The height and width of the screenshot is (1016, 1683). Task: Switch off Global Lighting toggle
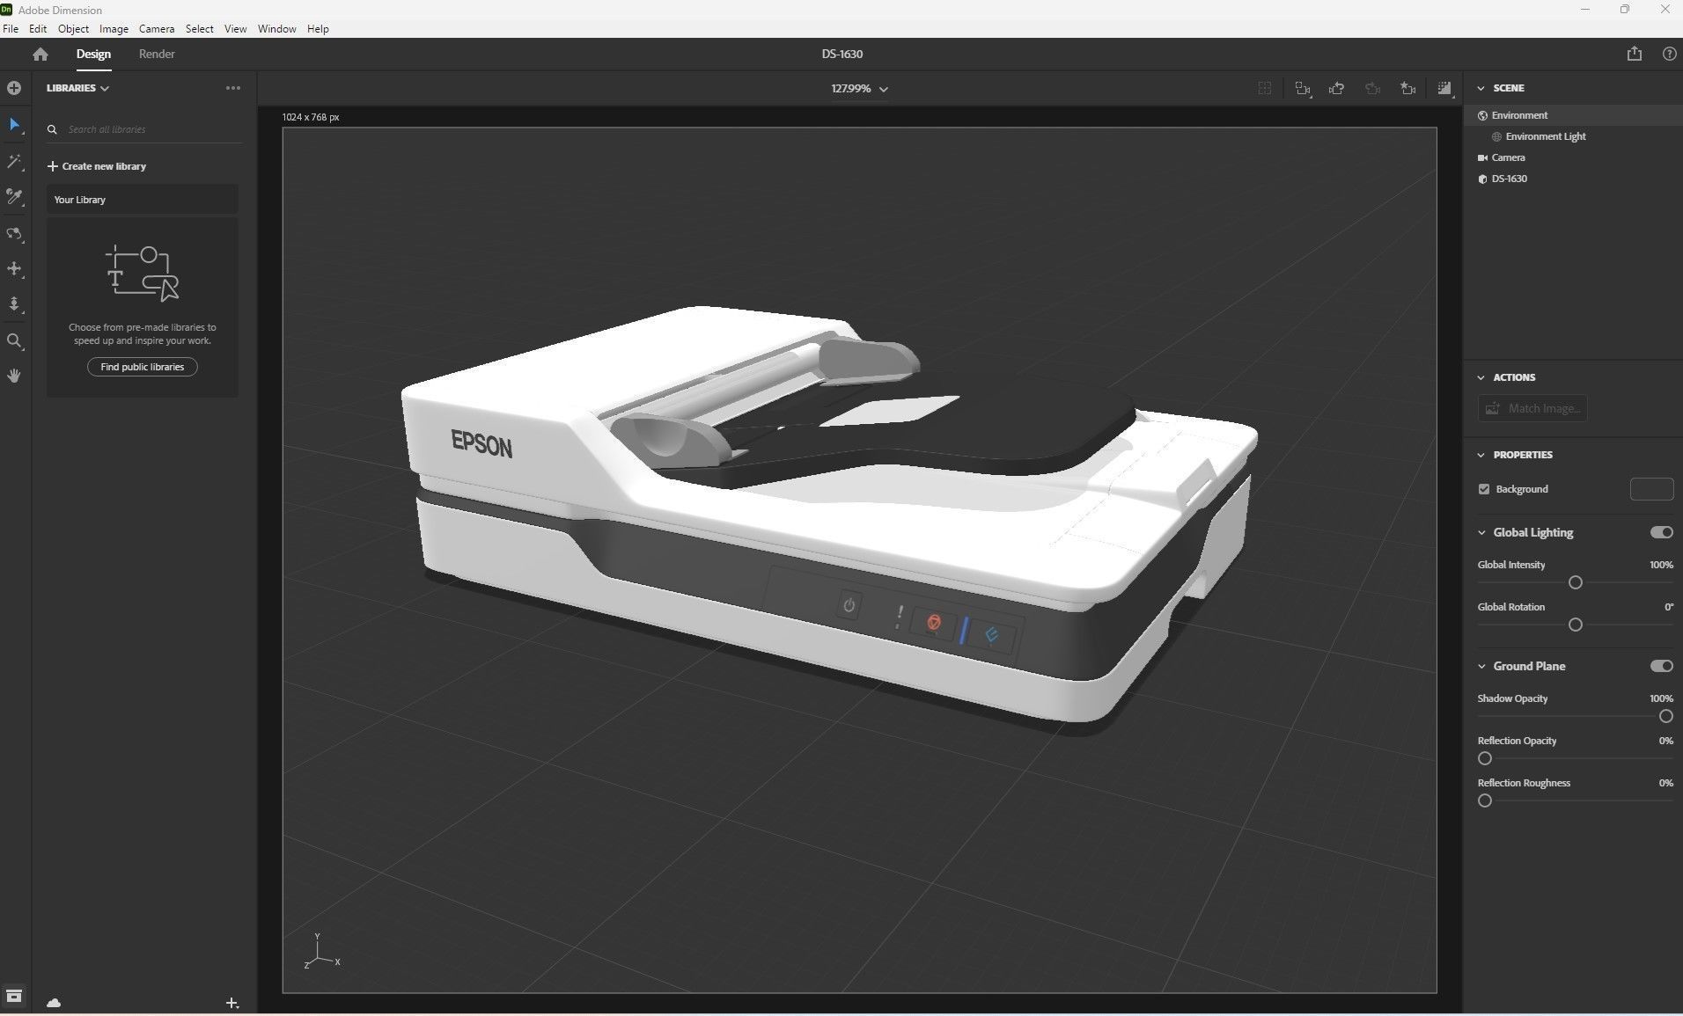click(x=1661, y=532)
